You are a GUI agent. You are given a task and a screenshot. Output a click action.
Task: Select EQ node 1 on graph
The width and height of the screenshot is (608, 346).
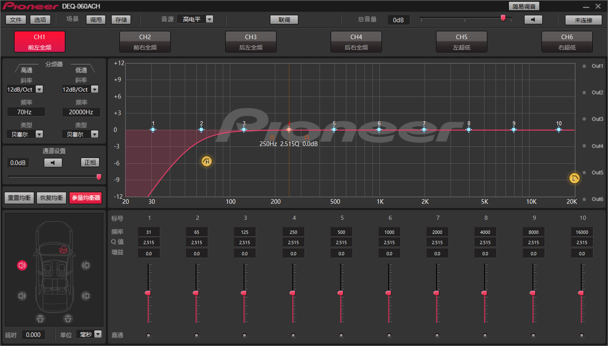(x=153, y=129)
